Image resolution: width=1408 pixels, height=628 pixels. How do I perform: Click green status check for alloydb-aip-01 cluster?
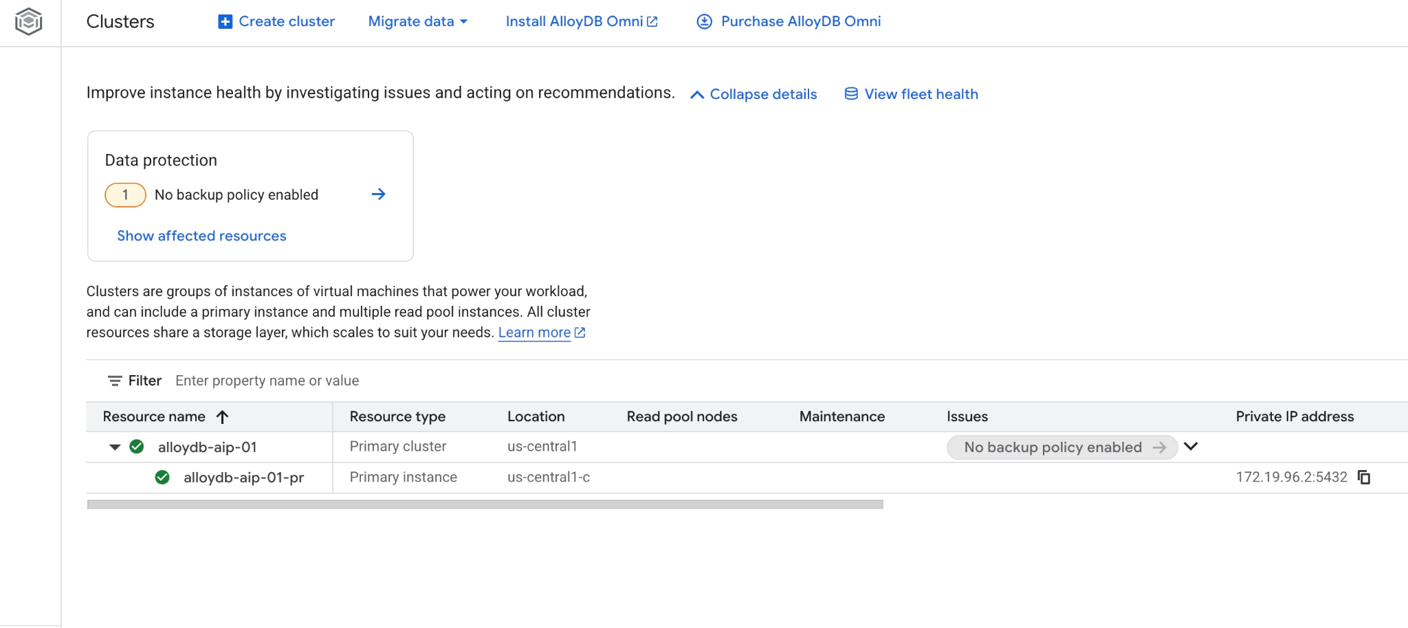(x=137, y=447)
